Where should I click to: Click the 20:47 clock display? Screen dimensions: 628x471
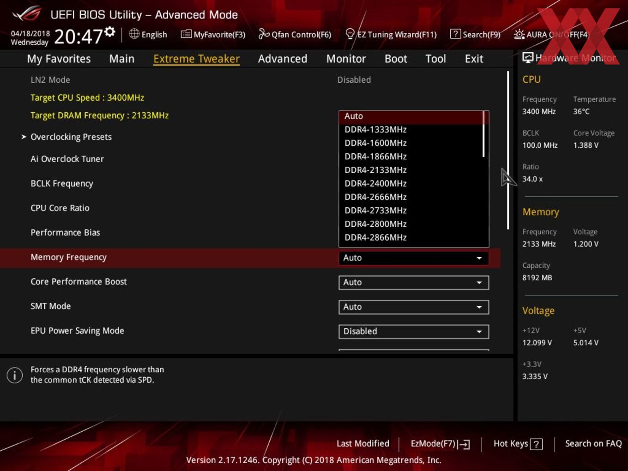[x=78, y=36]
